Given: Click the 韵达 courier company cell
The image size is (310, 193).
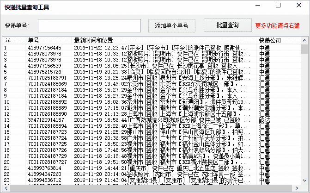Looking at the screenshot, I should (264, 119).
